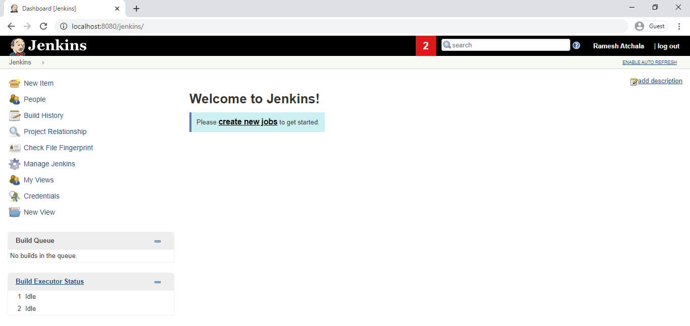Go to Manage Jenkins link

coord(50,164)
